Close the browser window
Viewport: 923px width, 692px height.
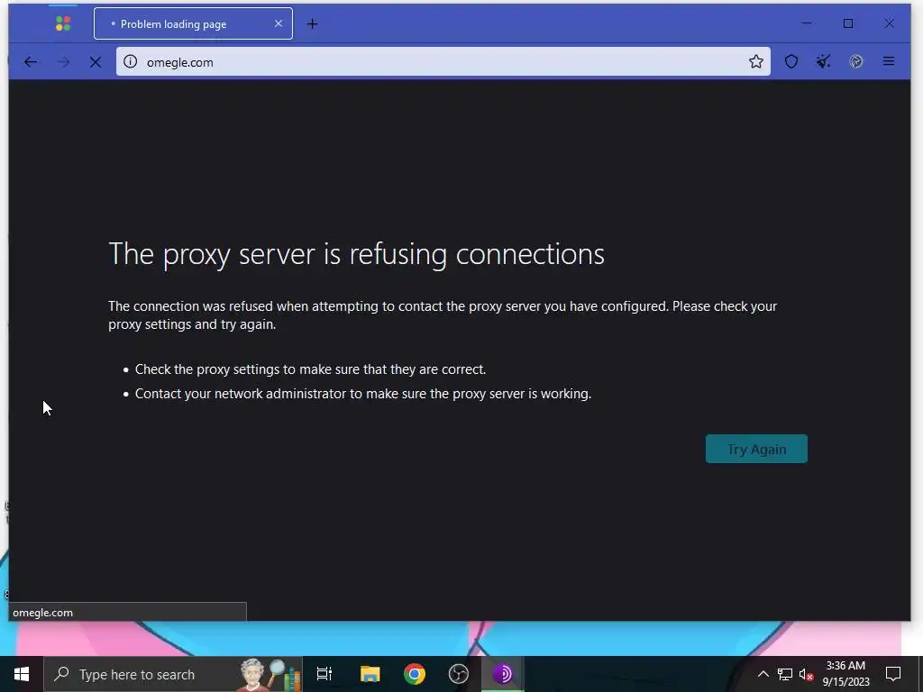890,23
